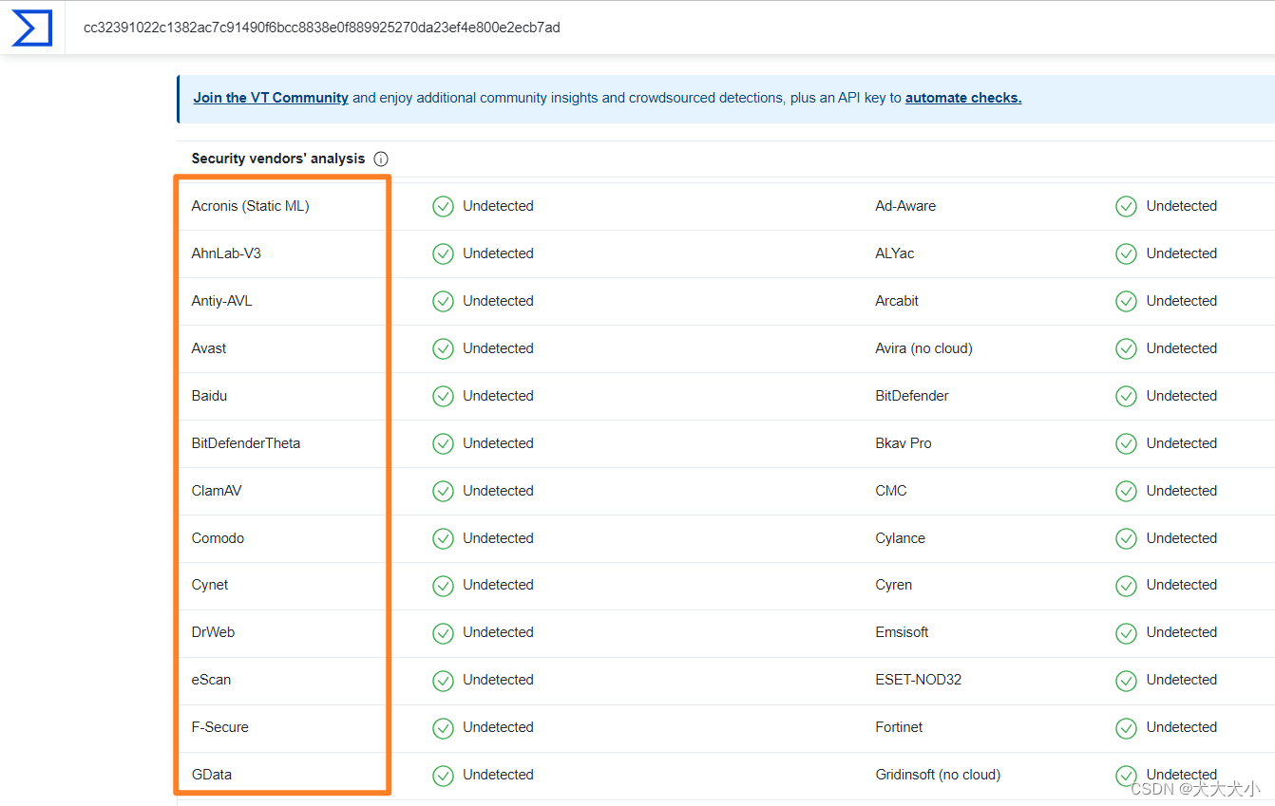Viewport: 1275px width, 806px height.
Task: Select green check icon for Cyren
Action: click(1126, 585)
